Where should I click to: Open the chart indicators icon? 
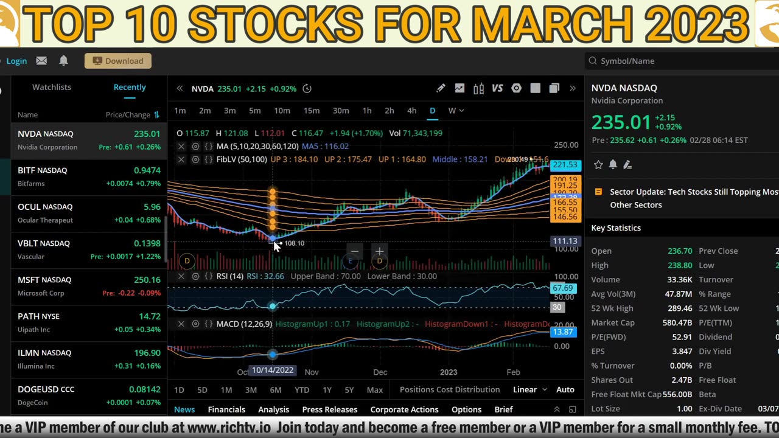click(459, 88)
